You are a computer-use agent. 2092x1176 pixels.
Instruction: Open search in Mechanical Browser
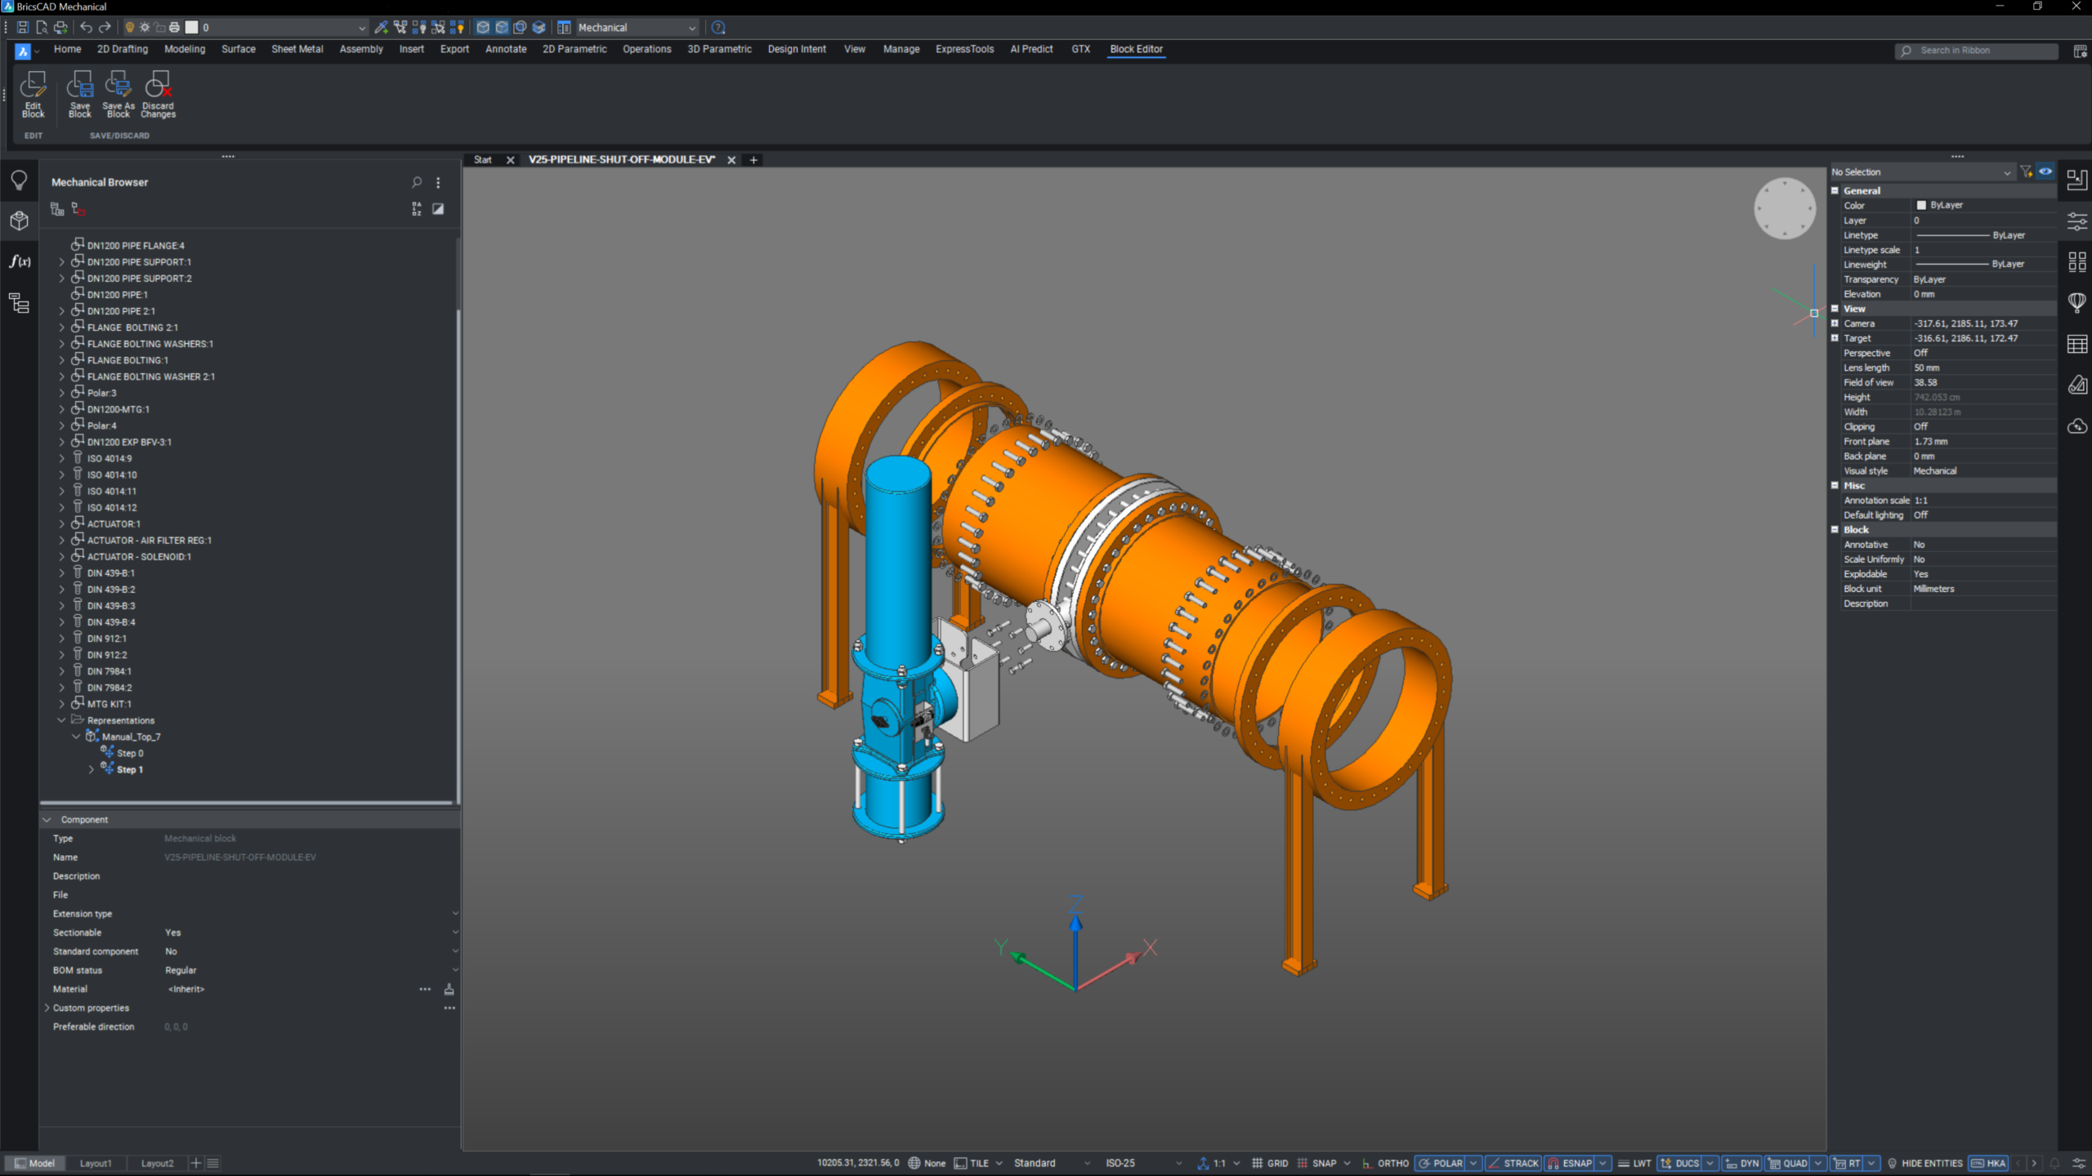(x=417, y=182)
